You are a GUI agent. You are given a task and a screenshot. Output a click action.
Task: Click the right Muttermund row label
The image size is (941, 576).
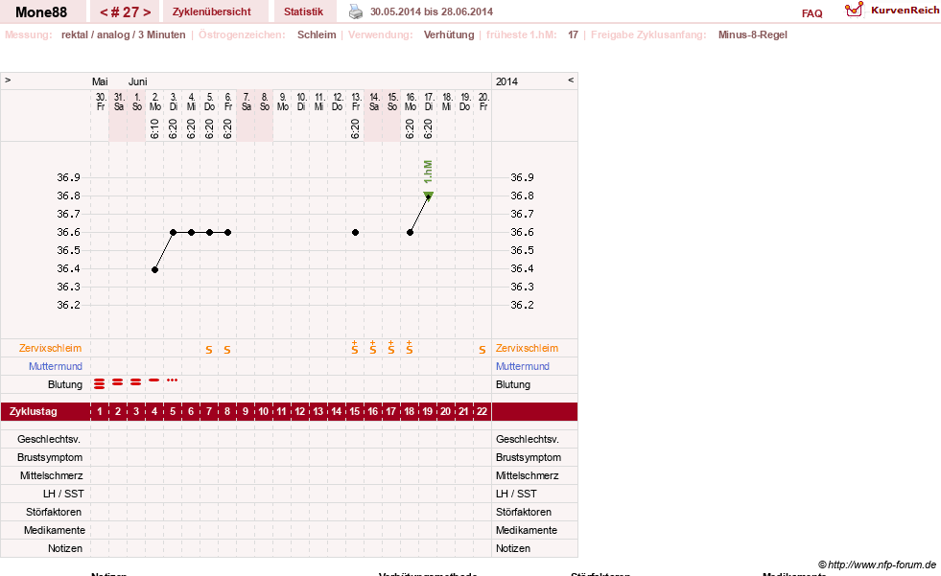523,366
